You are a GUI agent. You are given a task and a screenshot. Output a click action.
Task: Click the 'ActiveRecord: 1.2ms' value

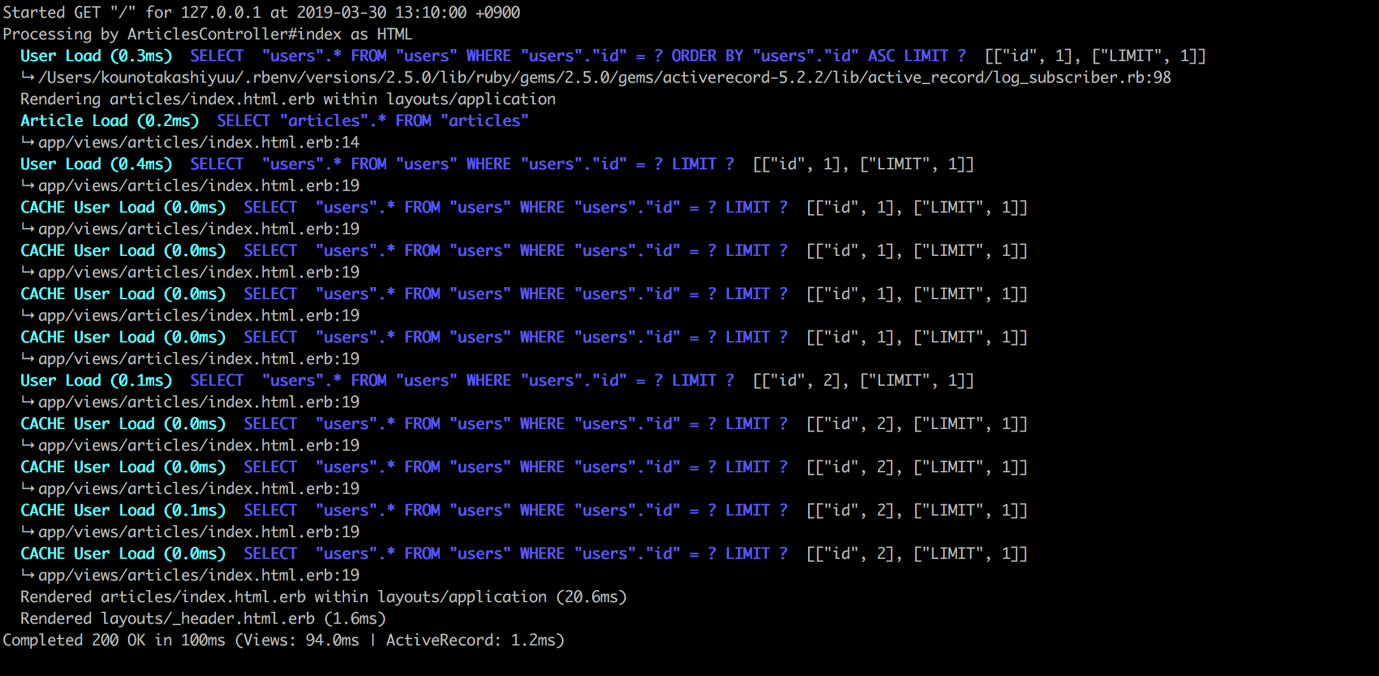click(471, 640)
